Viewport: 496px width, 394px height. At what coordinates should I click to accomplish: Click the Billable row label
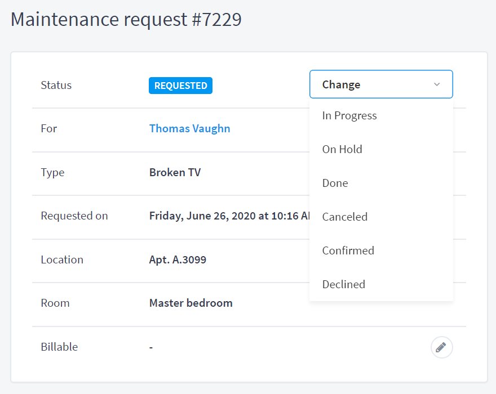click(60, 347)
